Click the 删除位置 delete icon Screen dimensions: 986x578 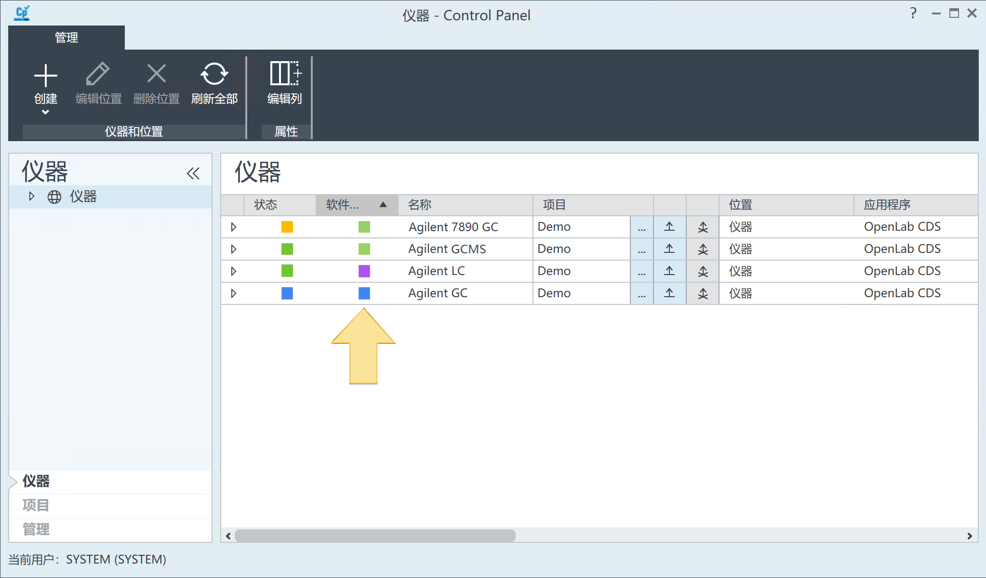click(x=156, y=74)
